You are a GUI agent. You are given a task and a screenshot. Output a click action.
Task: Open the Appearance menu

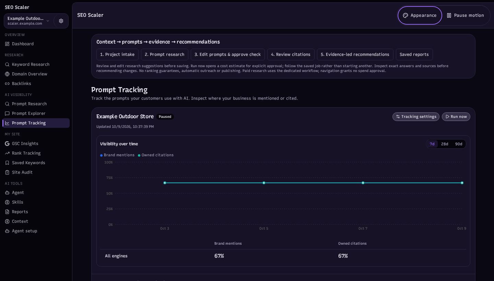420,15
